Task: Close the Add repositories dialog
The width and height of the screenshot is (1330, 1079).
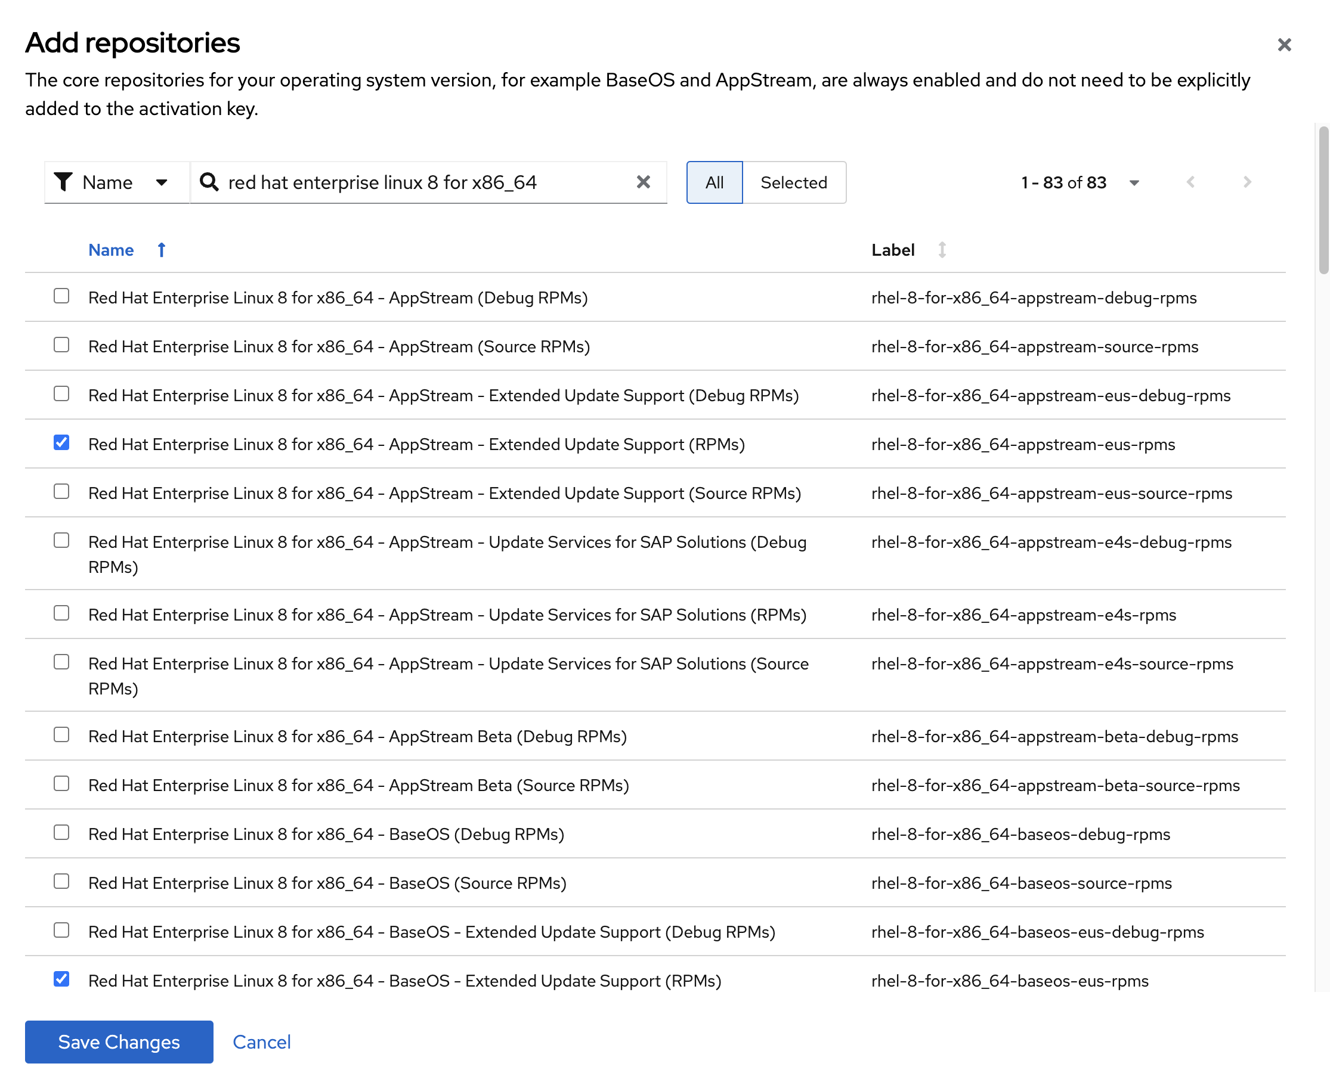Action: [1284, 45]
